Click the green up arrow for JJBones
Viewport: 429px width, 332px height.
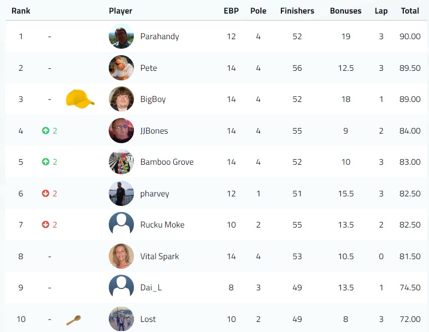[46, 131]
